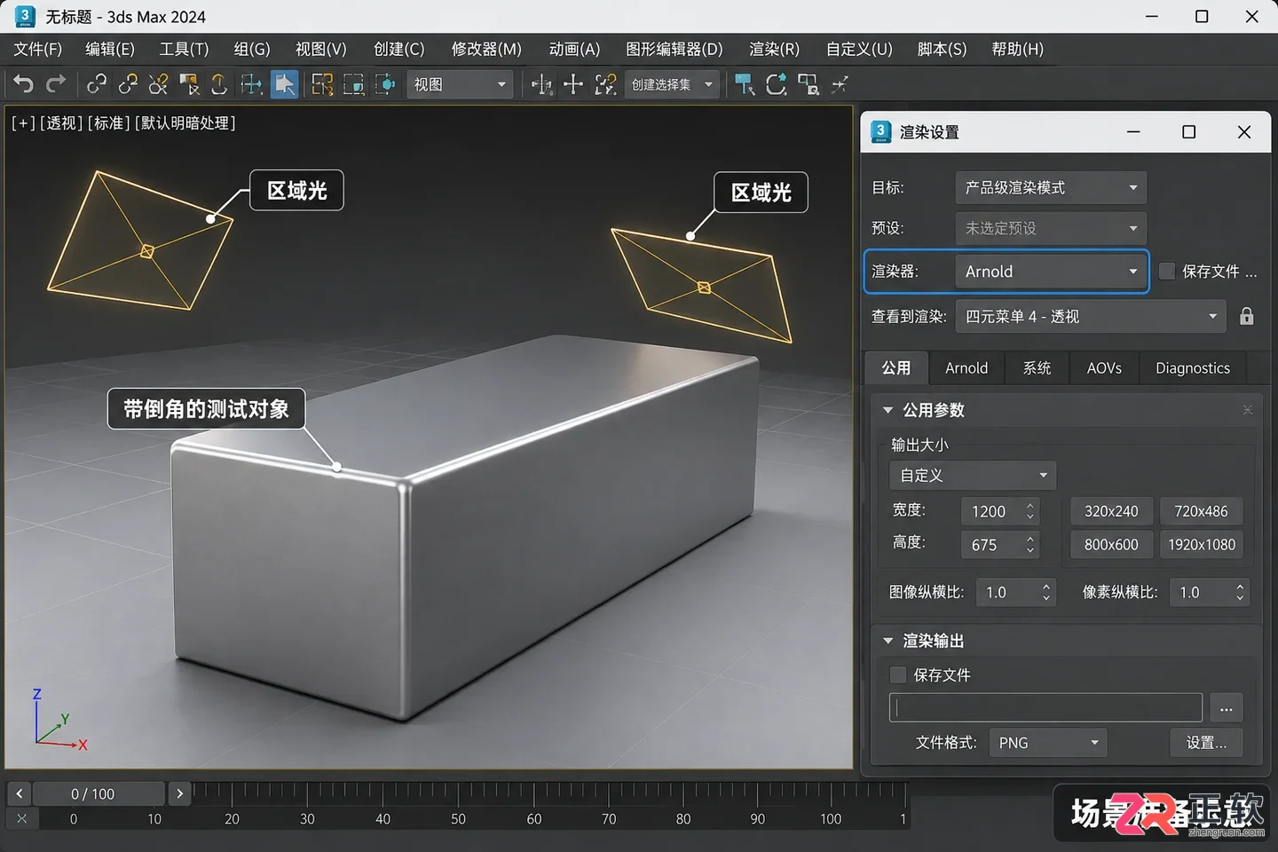
Task: Activate the Select Object arrow tool
Action: [x=284, y=84]
